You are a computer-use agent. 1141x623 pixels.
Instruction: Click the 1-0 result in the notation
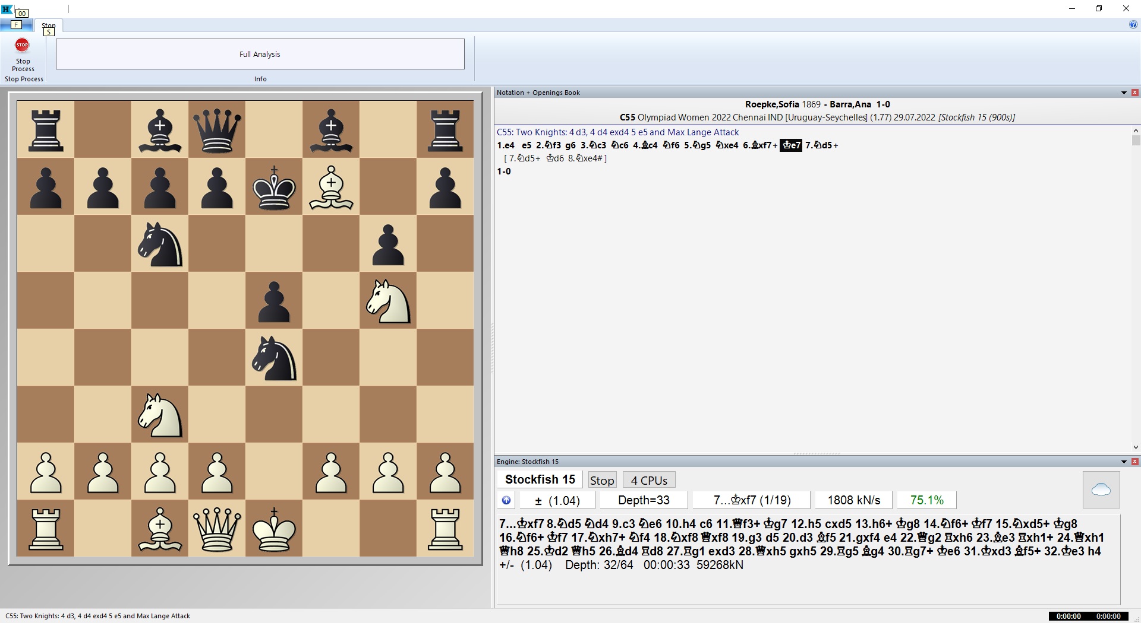pos(504,171)
